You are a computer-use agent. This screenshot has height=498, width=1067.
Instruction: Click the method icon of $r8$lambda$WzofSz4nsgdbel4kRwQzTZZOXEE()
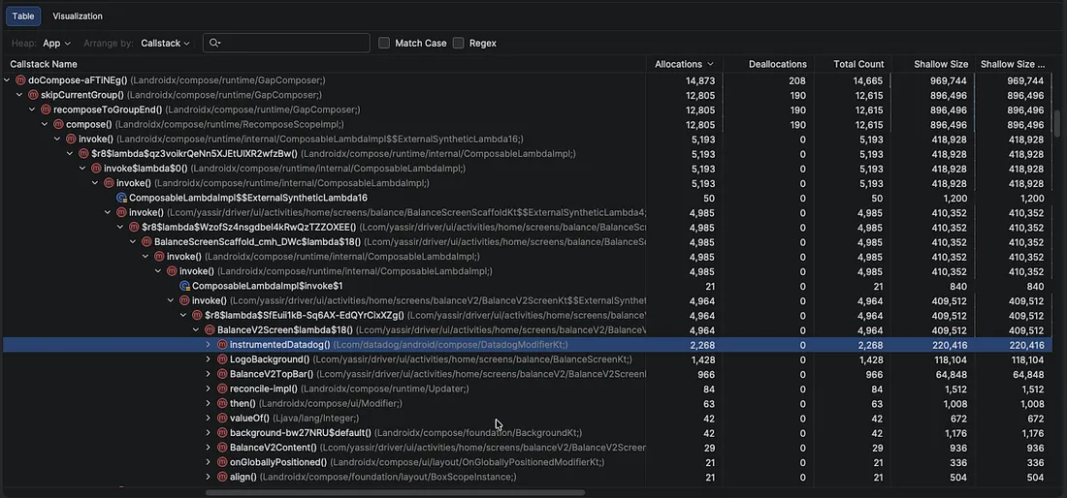pyautogui.click(x=134, y=227)
